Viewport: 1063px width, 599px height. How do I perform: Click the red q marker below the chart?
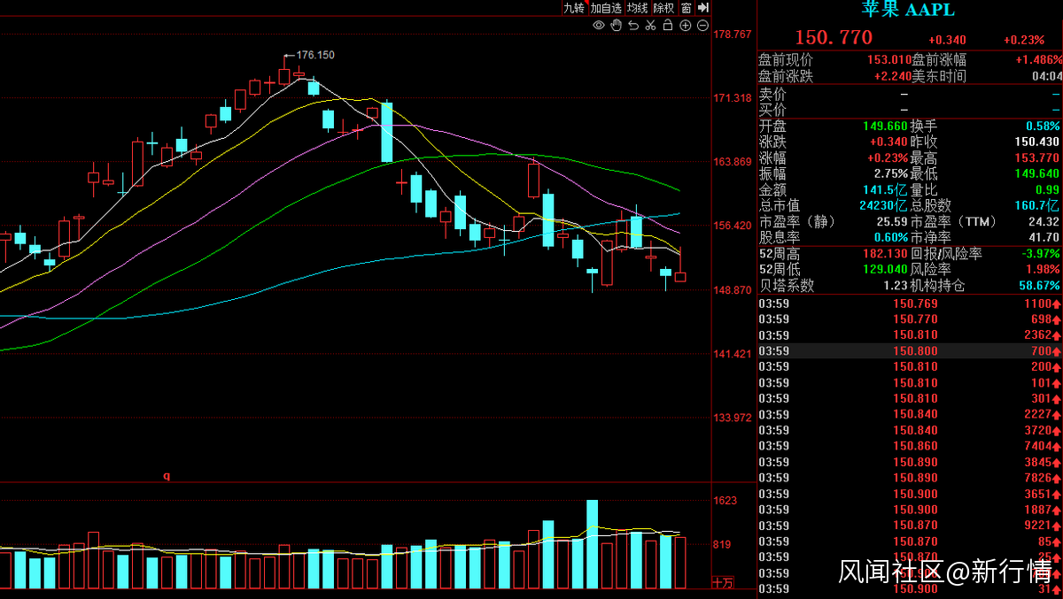[166, 476]
